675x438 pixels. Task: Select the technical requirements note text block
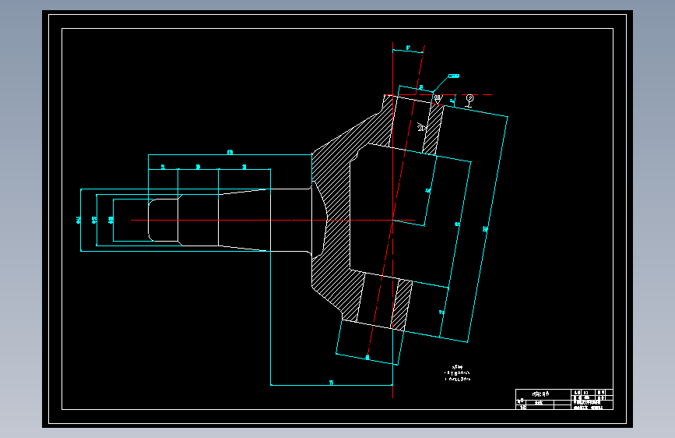point(457,373)
